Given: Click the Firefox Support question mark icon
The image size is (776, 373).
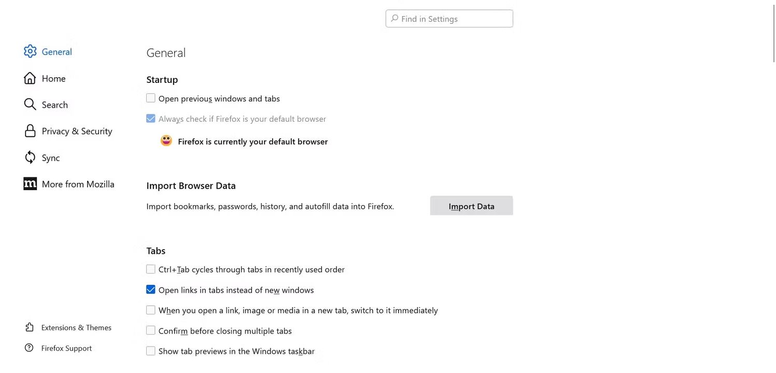Looking at the screenshot, I should point(29,348).
